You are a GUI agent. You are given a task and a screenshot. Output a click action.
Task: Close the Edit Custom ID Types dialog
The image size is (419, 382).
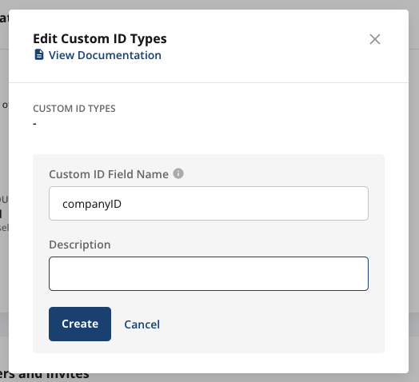pyautogui.click(x=375, y=39)
